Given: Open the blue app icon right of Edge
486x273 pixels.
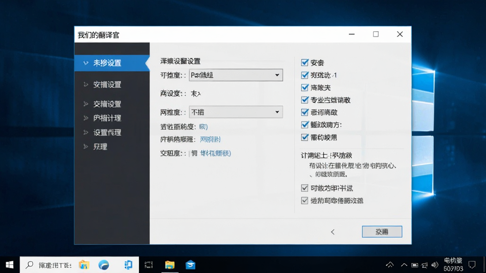Looking at the screenshot, I should pyautogui.click(x=128, y=265).
